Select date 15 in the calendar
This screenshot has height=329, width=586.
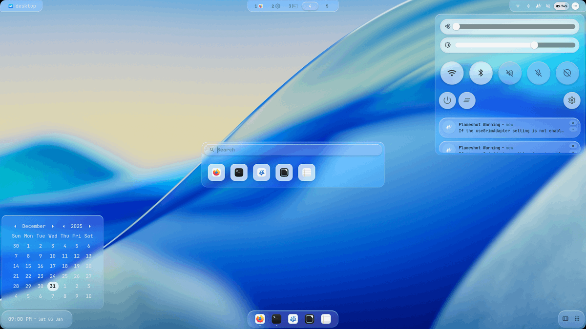tap(28, 266)
